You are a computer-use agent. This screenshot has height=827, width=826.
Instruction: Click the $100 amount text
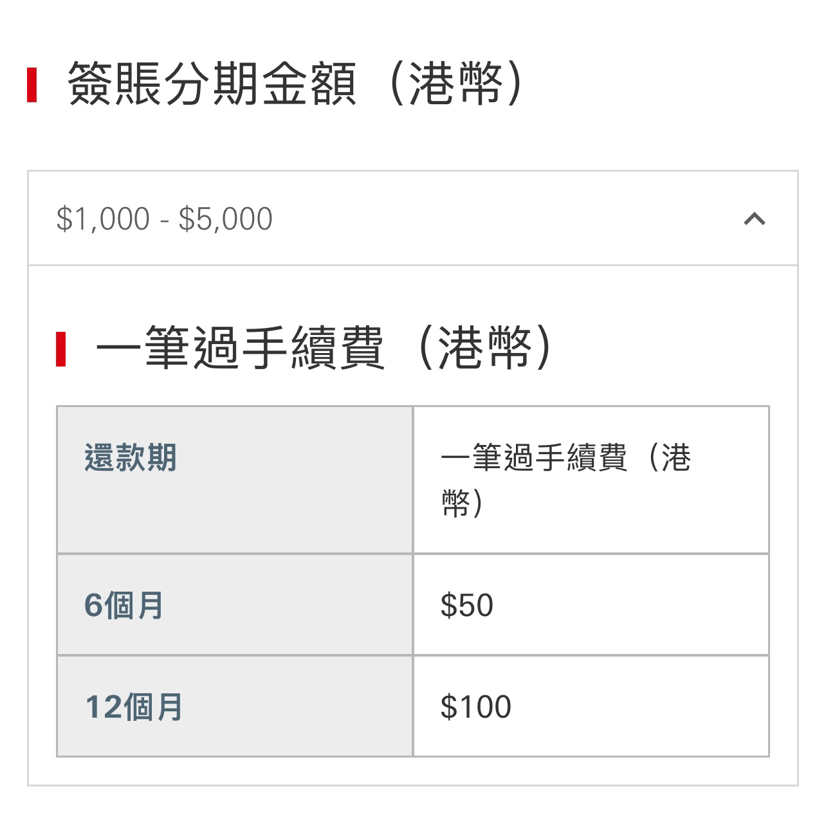coord(476,707)
